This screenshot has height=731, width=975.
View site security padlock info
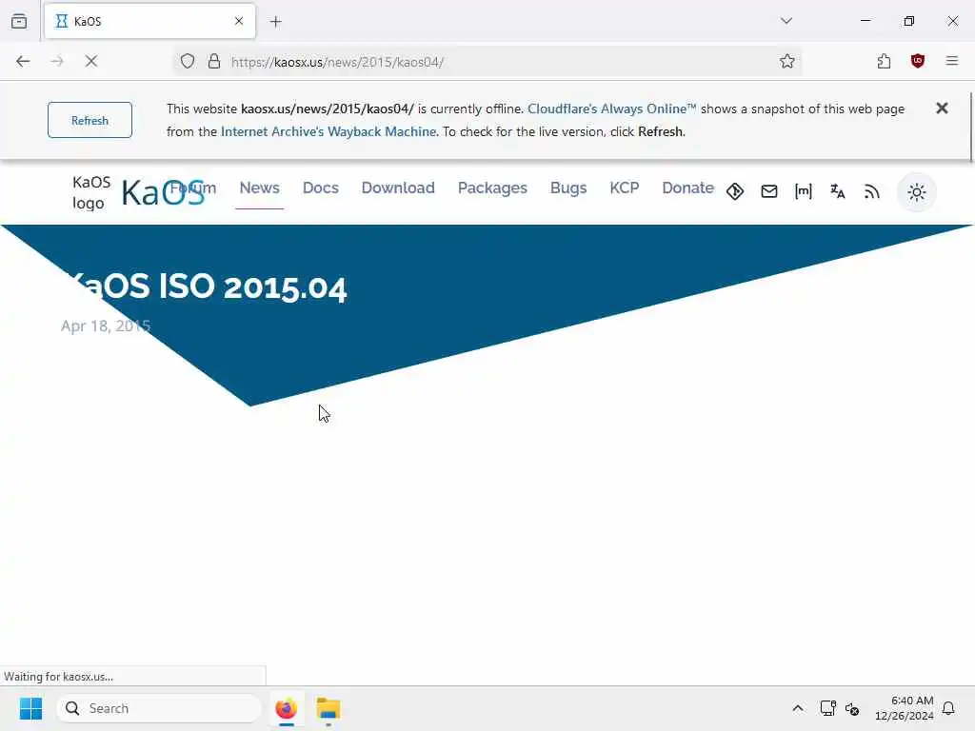point(214,61)
